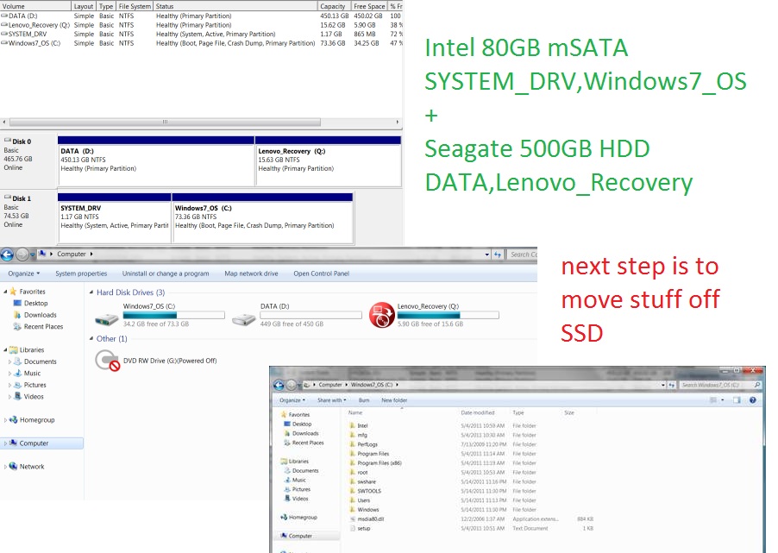Sort volumes by Free Space column header

tap(369, 6)
